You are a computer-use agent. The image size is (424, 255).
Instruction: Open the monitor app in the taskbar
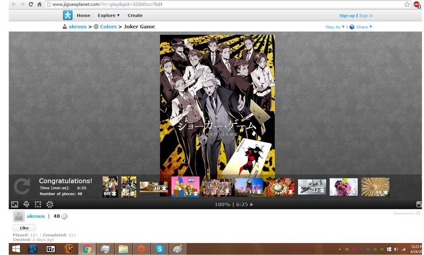tap(105, 249)
